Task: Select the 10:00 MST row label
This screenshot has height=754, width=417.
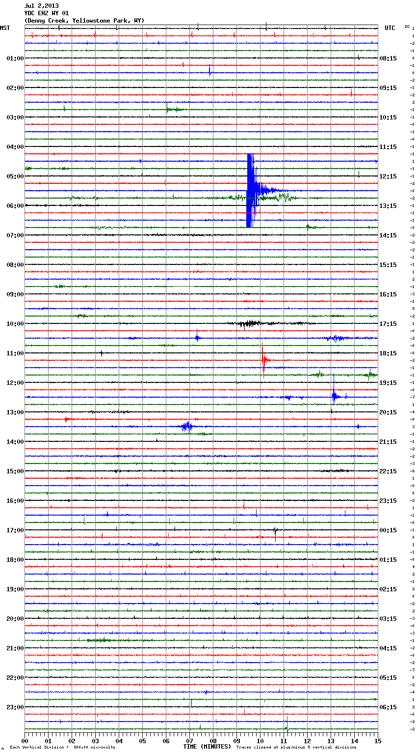Action: (x=15, y=324)
